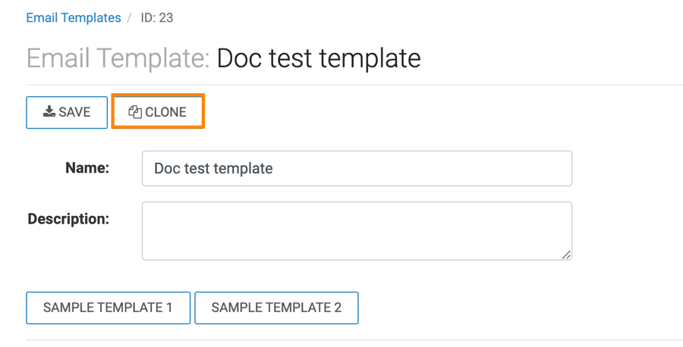Click the bottom edge of the Description text area
Screen dimensions: 683x347
357,260
